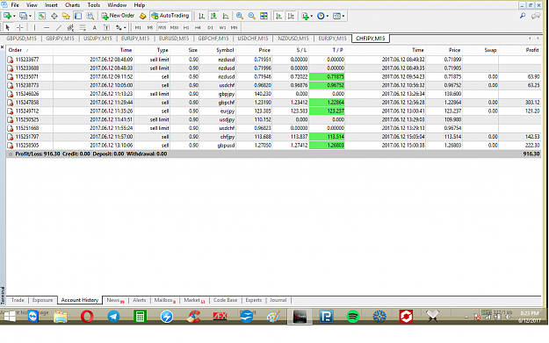Open the Tools menu
Image resolution: width=549 pixels, height=343 pixels.
(93, 5)
